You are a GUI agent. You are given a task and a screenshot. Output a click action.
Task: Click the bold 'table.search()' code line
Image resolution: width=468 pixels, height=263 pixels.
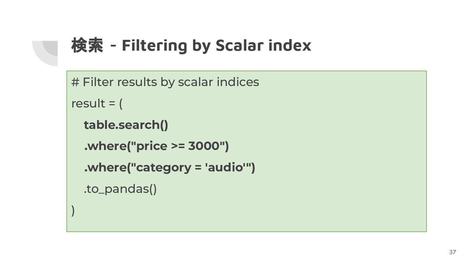click(x=126, y=125)
